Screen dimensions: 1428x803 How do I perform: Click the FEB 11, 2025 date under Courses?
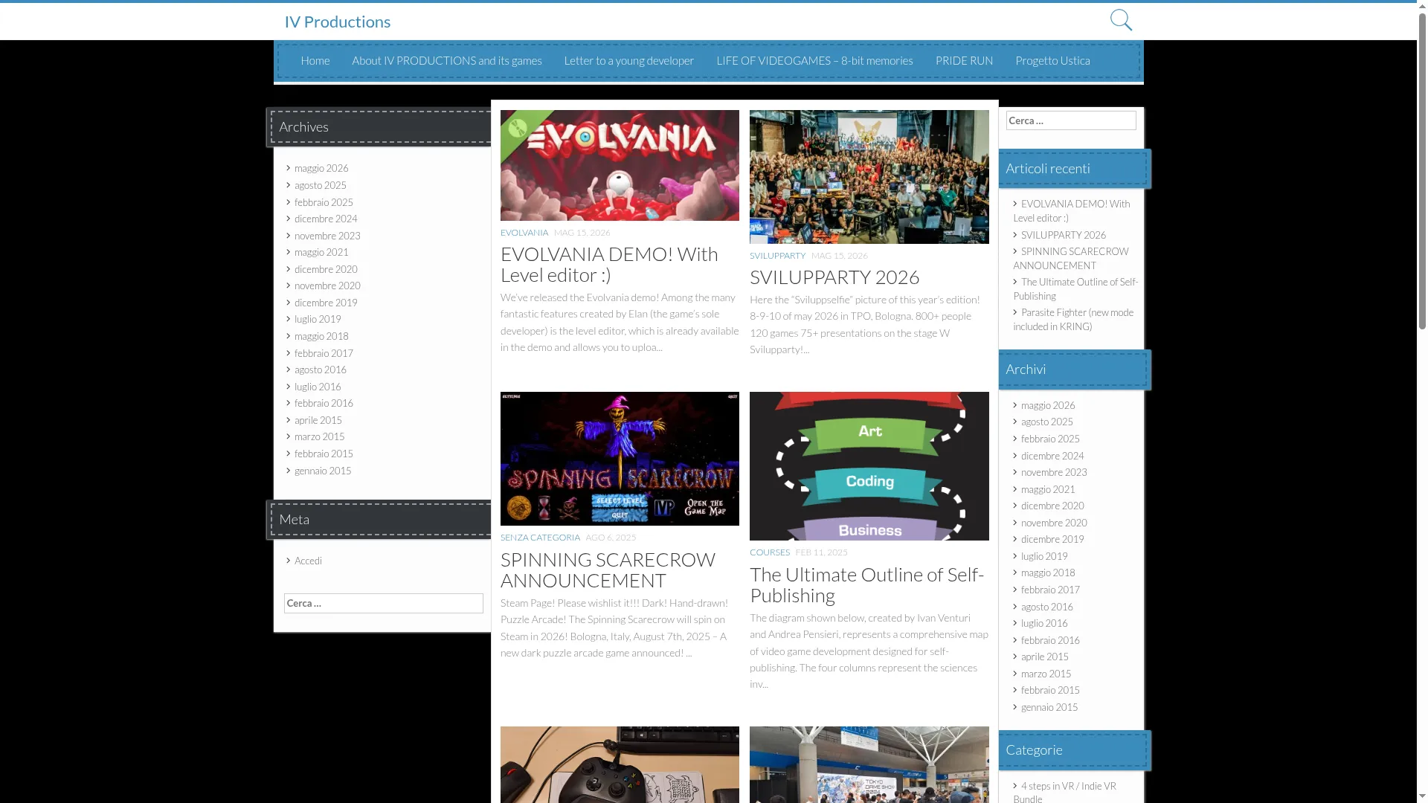pos(821,552)
